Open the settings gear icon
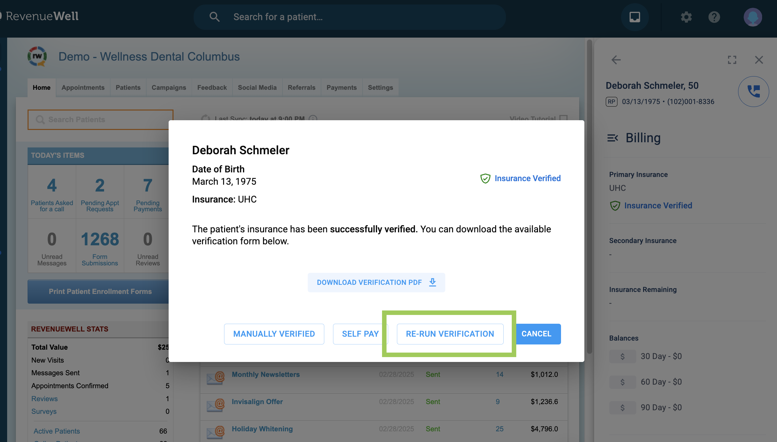Viewport: 777px width, 442px height. 686,17
